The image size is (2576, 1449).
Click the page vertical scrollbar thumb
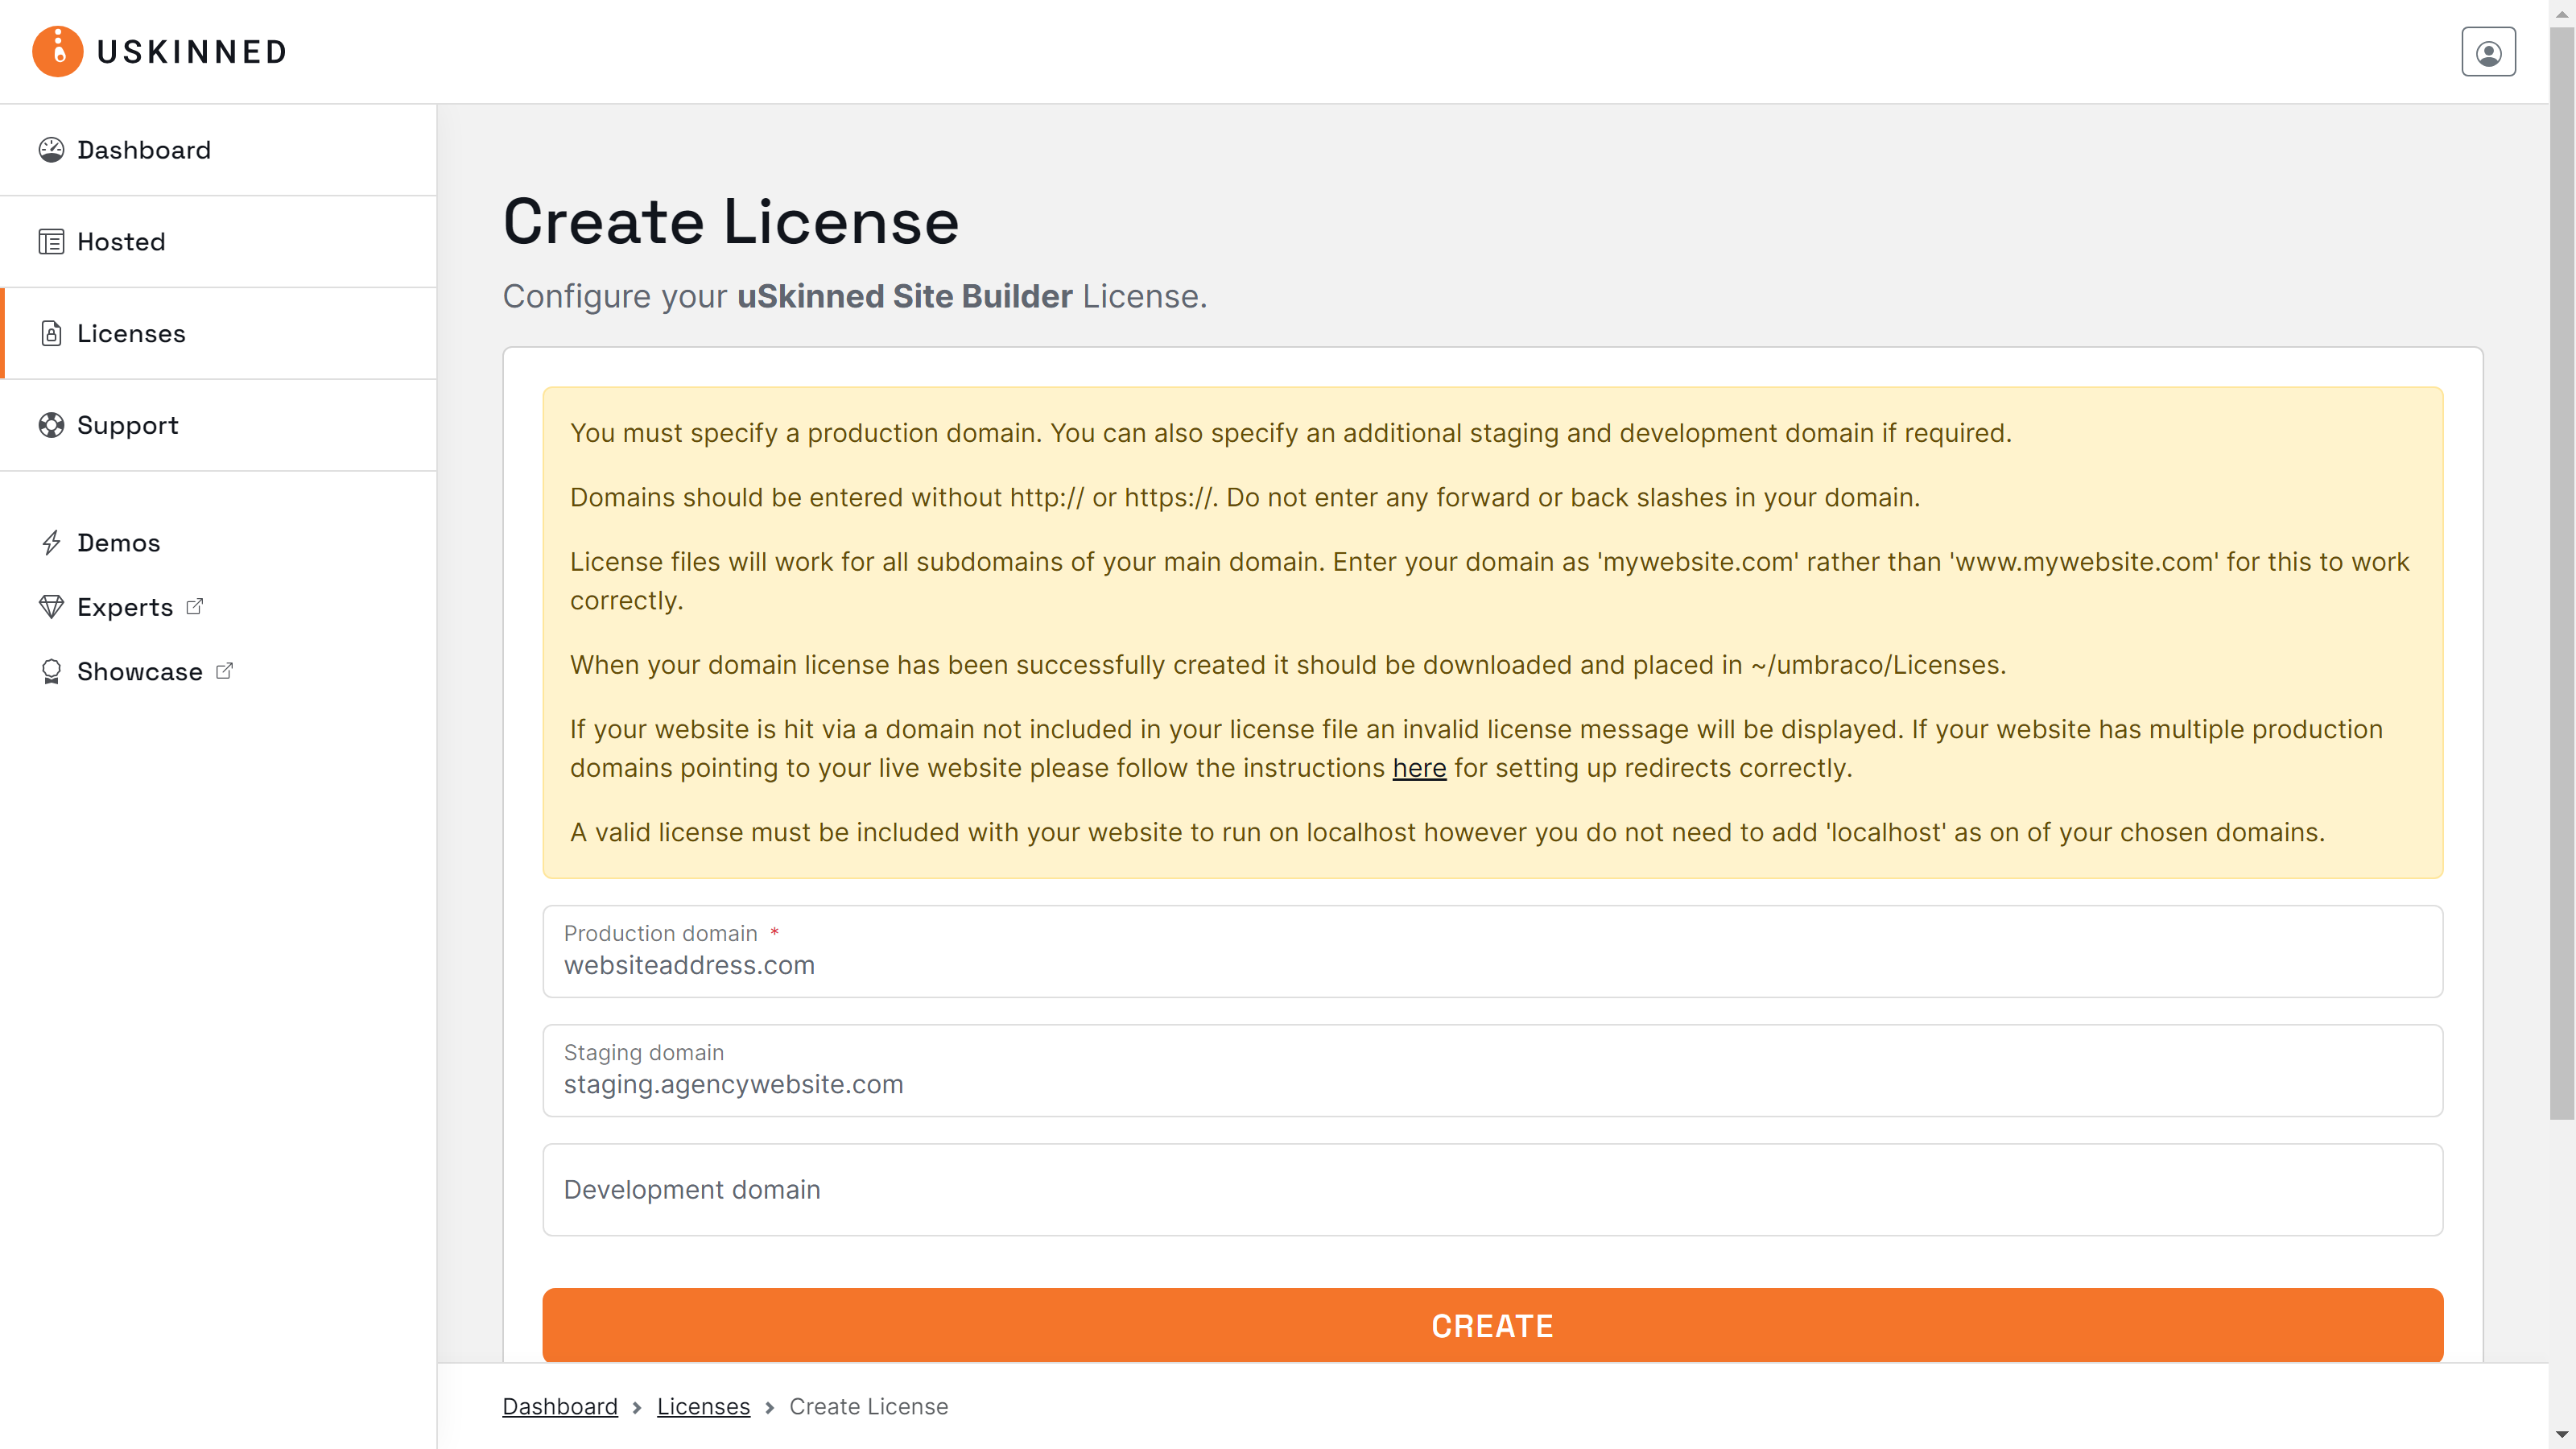tap(2562, 573)
